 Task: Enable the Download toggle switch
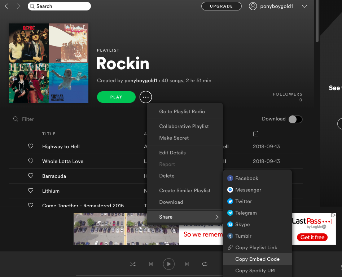(295, 119)
